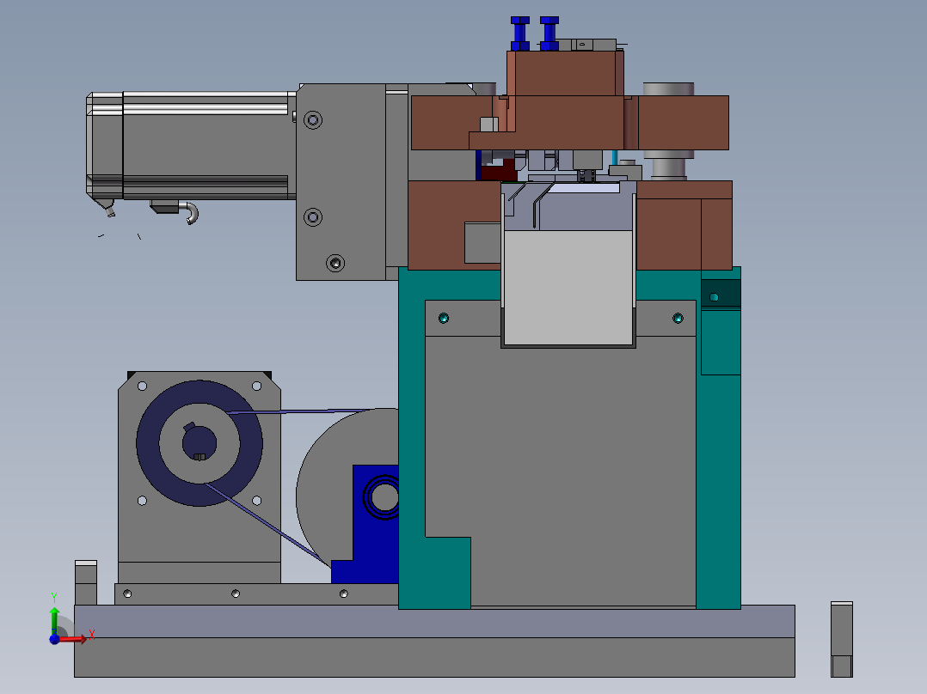Click the green Y axis arrow of the triad
This screenshot has height=694, width=927.
click(x=54, y=620)
